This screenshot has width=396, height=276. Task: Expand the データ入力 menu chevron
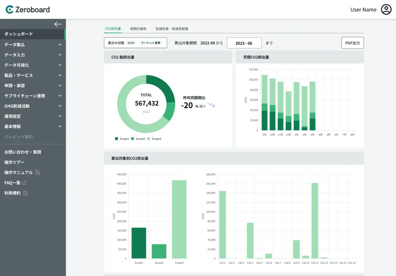[x=60, y=55]
